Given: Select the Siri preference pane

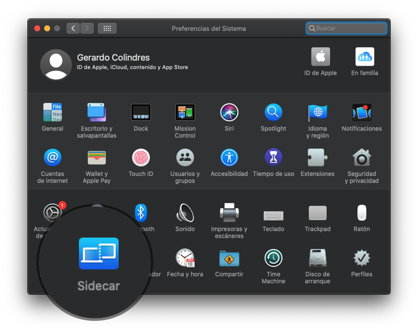Looking at the screenshot, I should point(229,112).
